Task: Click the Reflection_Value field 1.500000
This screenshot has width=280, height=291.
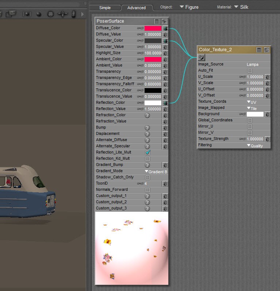Action: tap(153, 109)
